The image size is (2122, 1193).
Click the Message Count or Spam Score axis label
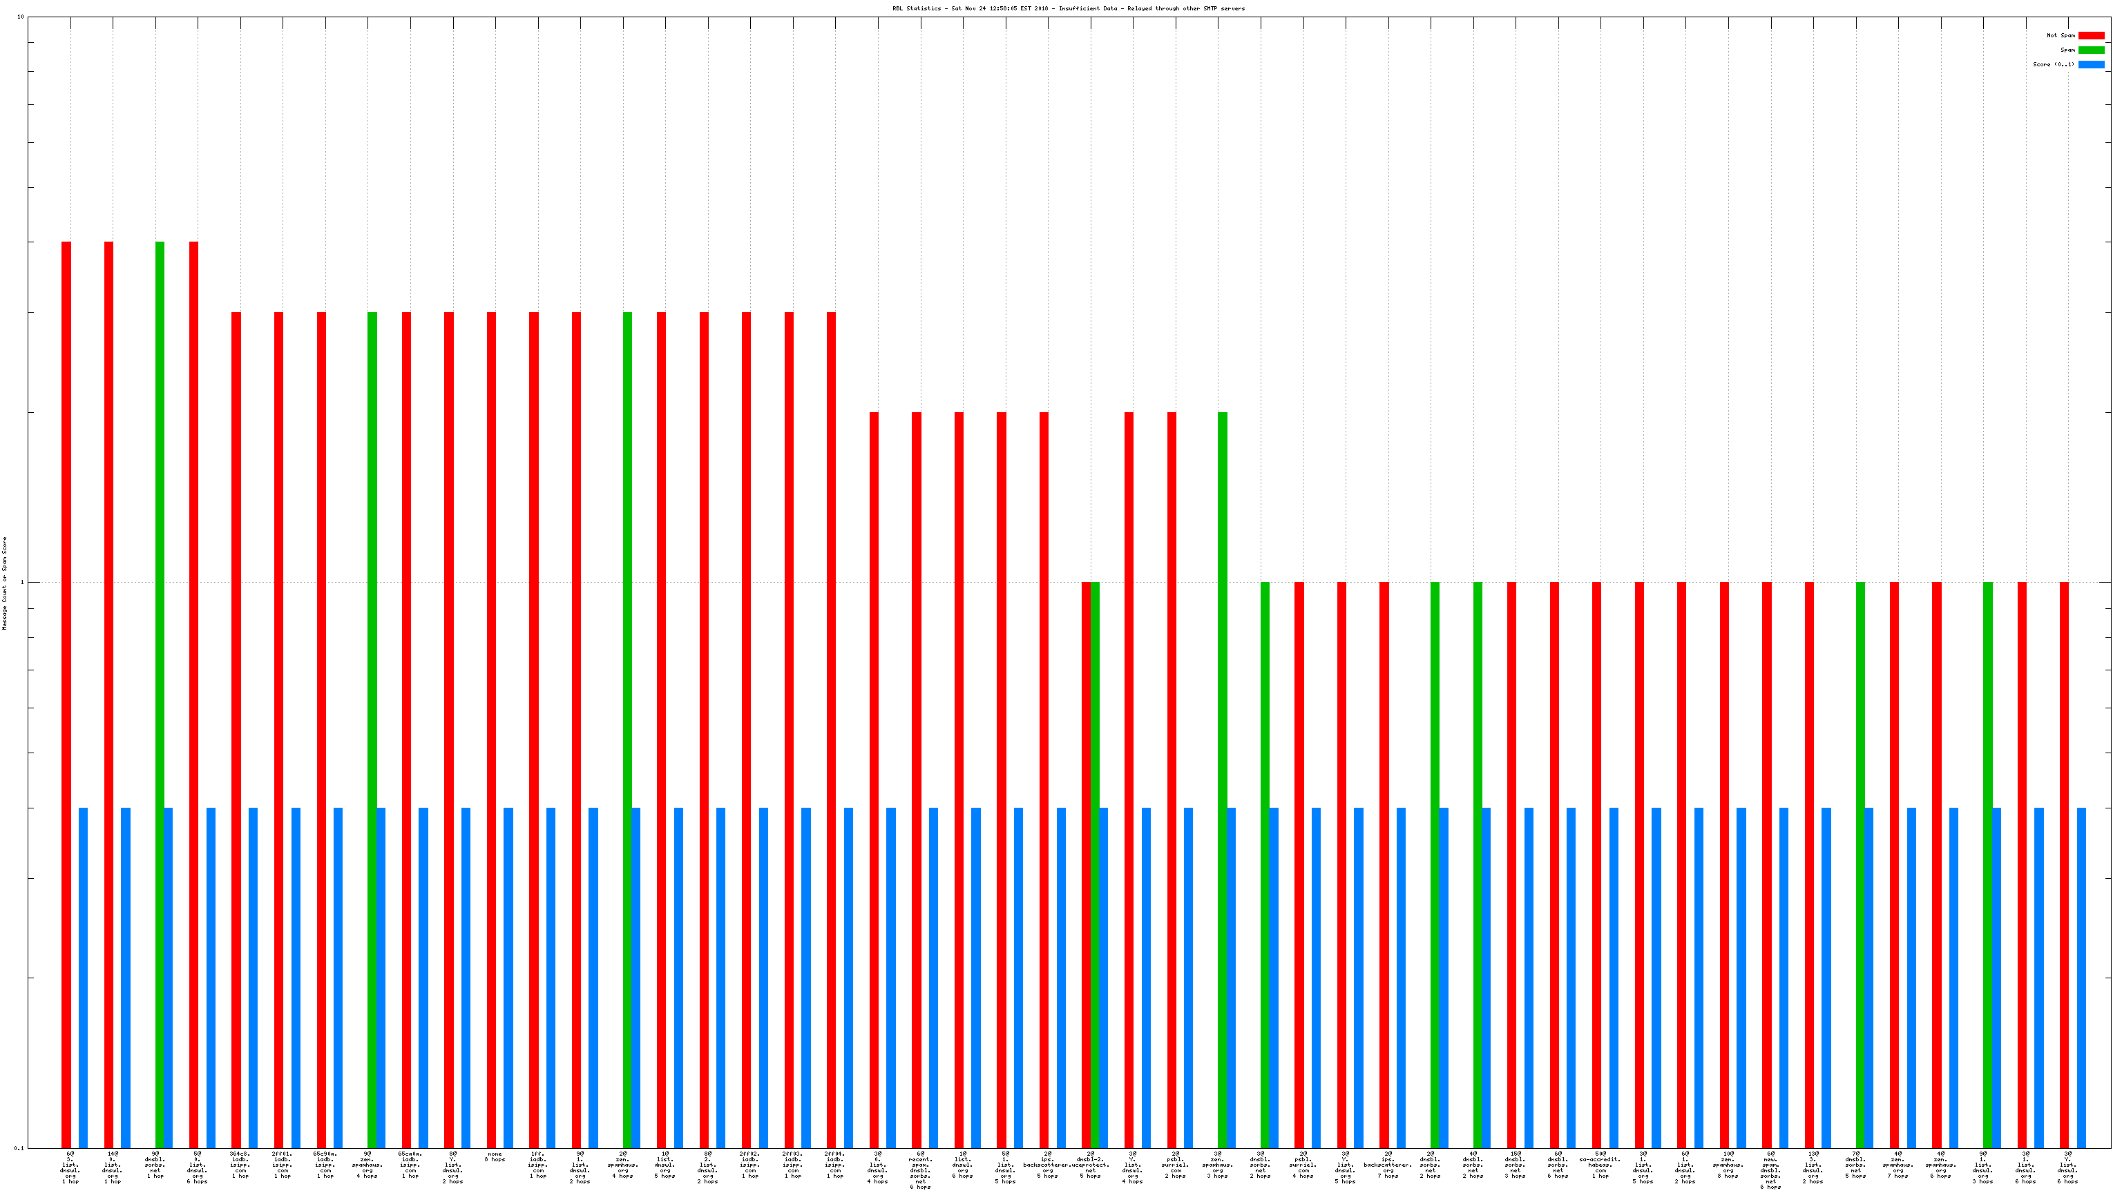point(4,583)
